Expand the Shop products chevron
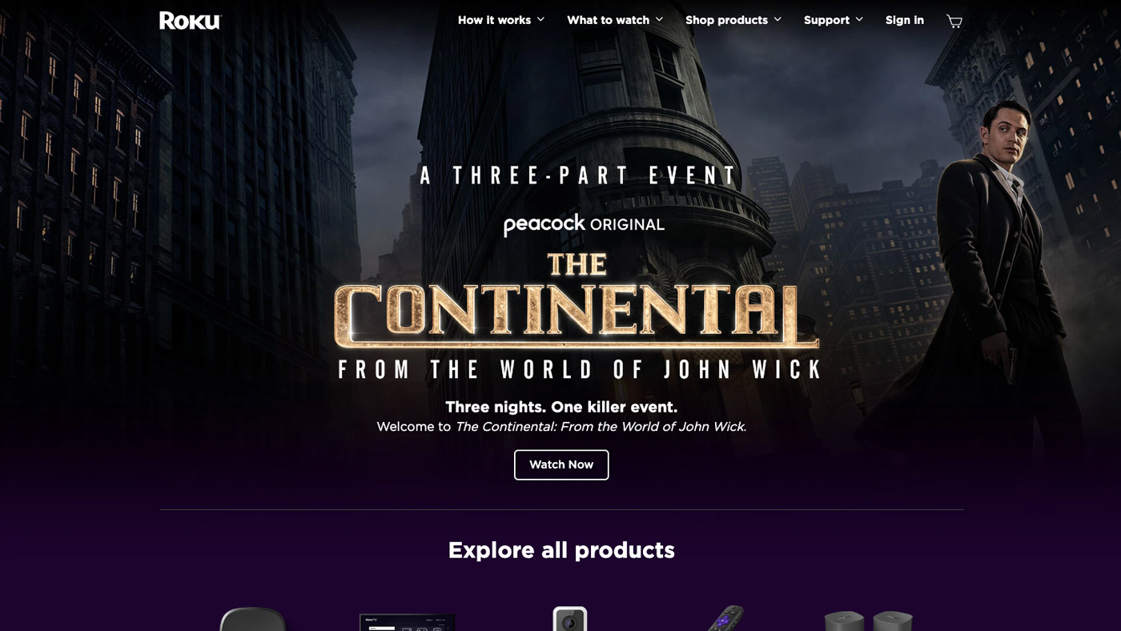 click(x=777, y=19)
